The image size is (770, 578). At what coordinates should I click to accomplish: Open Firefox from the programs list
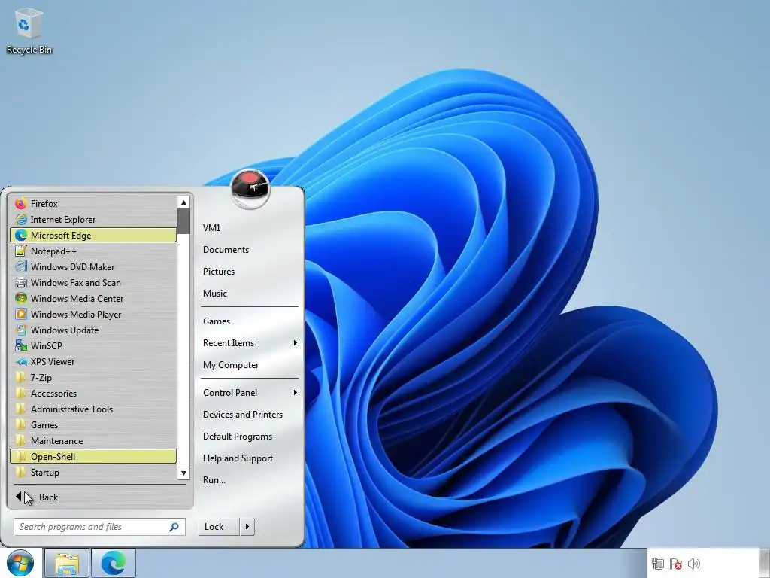[93, 203]
